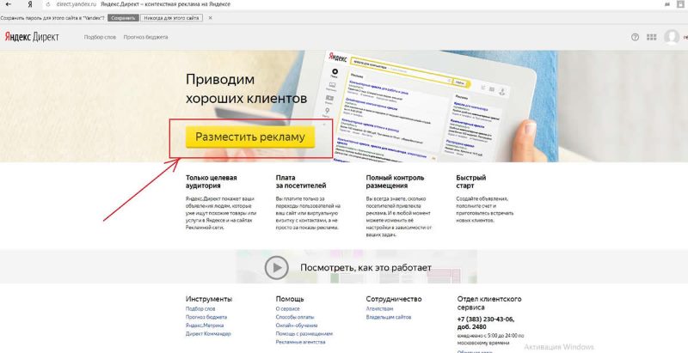This screenshot has height=353, width=688.
Task: Click the direct.yandex.ru address field
Action: [x=77, y=4]
